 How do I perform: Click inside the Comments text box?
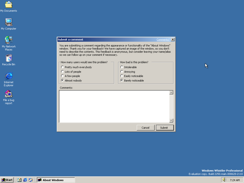tap(114, 106)
